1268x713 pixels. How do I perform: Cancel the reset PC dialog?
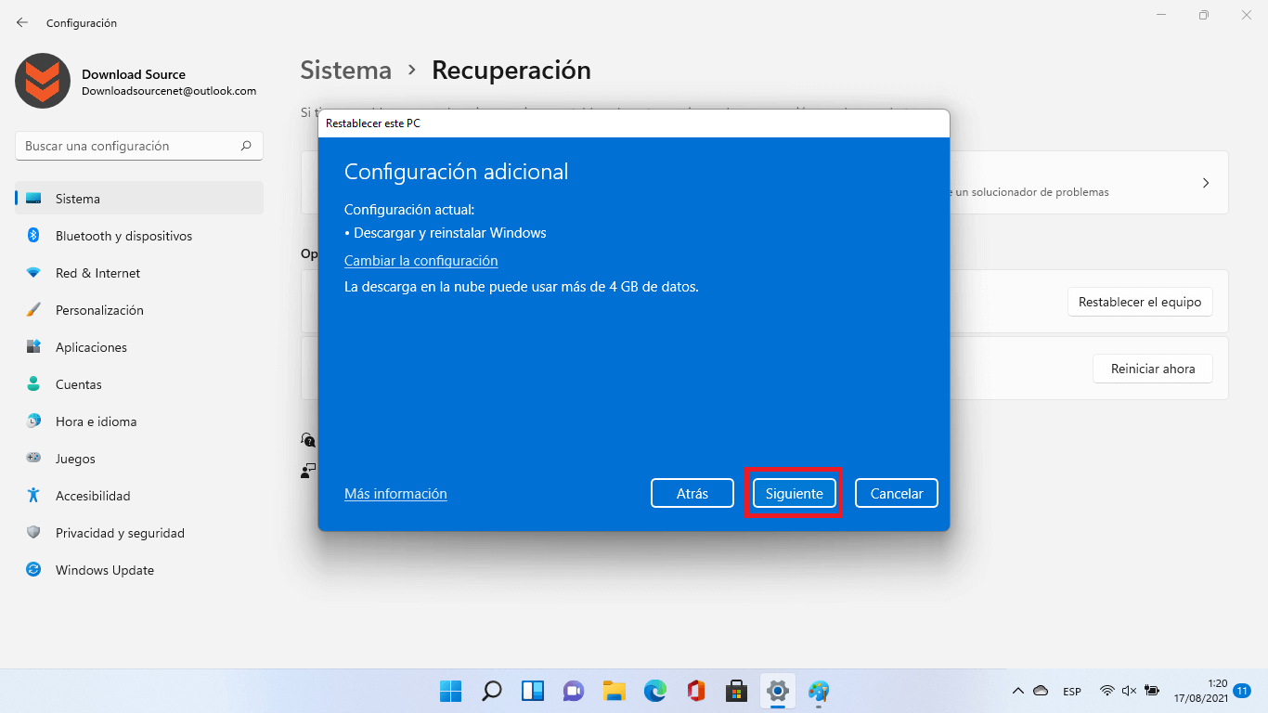[x=897, y=493]
